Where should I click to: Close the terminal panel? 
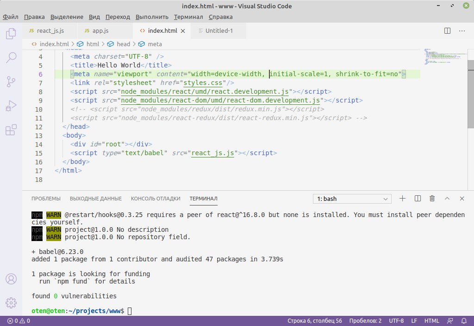[x=462, y=199]
